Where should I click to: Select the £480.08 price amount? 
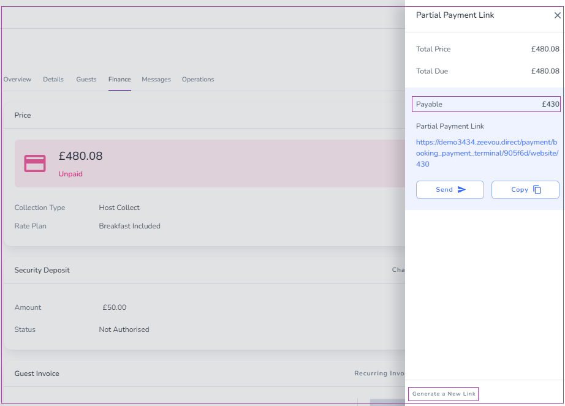point(81,156)
